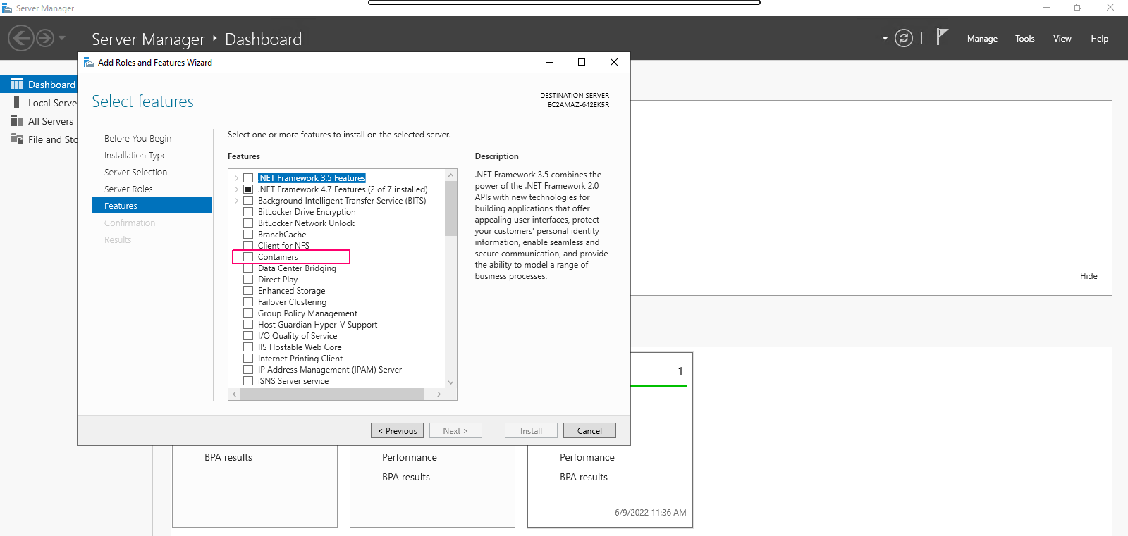
Task: Cancel the Add Roles and Features Wizard
Action: click(589, 430)
